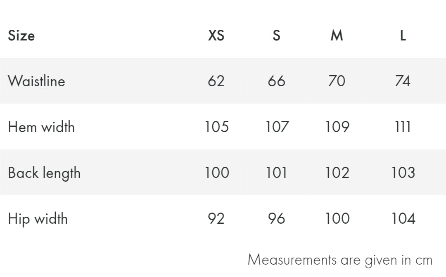Pick the L size column header
Viewport: 446px width, 277px height.
tap(403, 36)
